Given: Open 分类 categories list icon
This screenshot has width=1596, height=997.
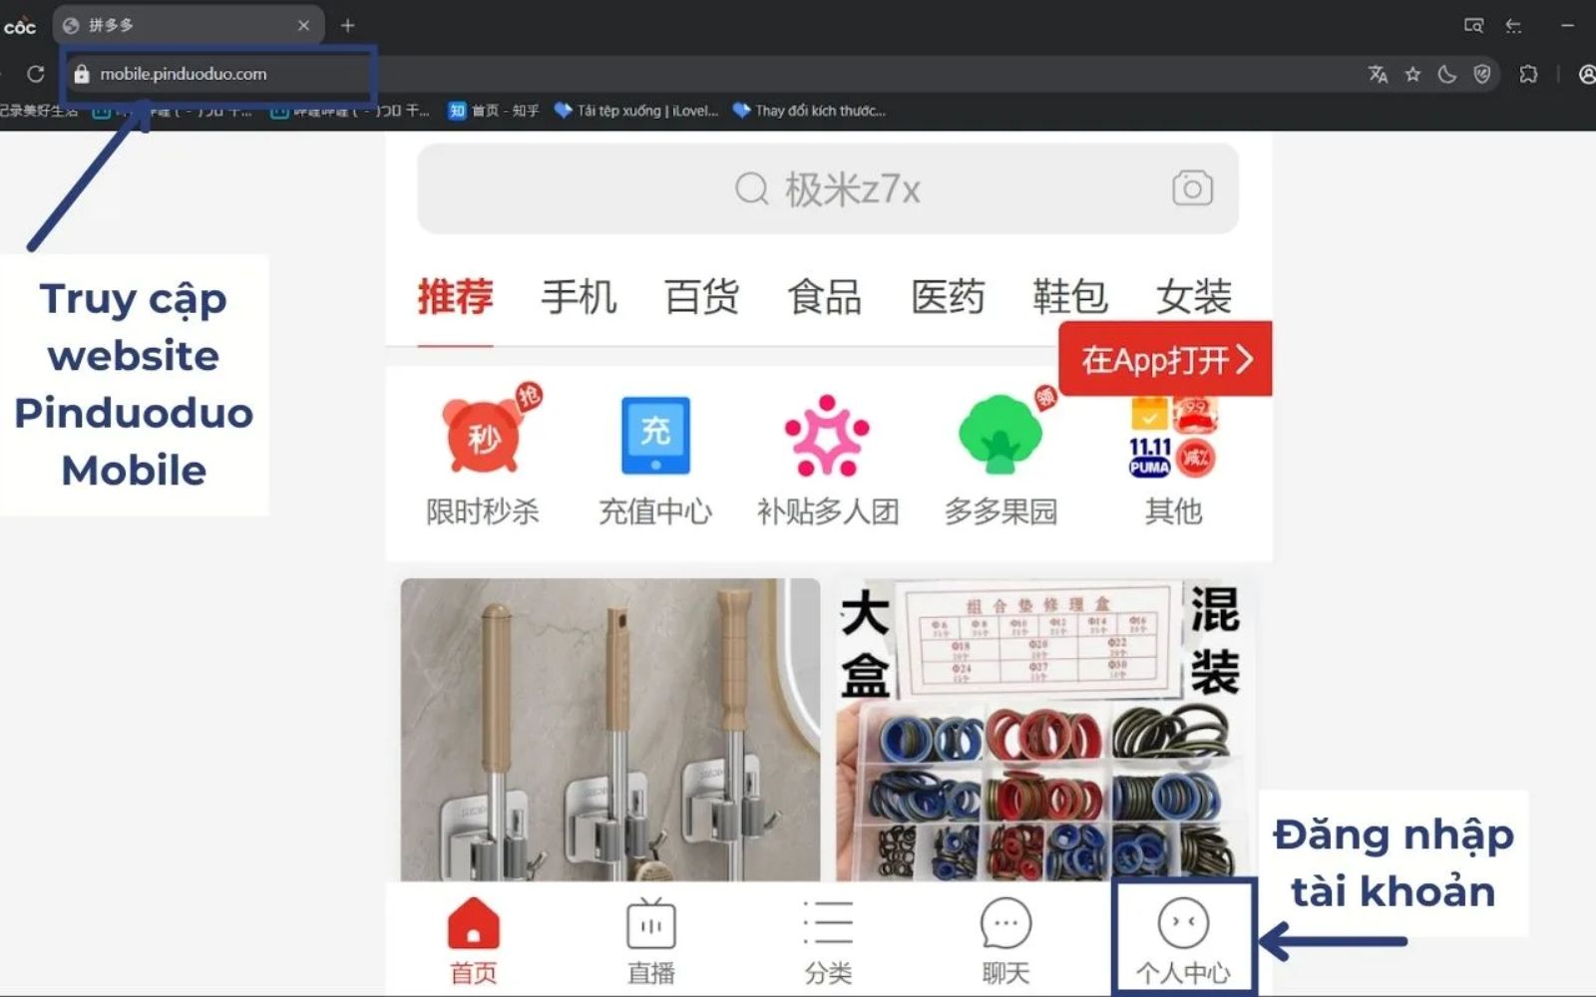Looking at the screenshot, I should [x=827, y=927].
